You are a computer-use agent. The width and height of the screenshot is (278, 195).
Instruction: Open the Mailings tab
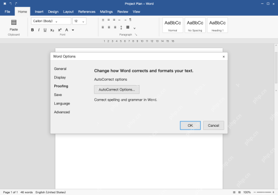click(x=106, y=12)
